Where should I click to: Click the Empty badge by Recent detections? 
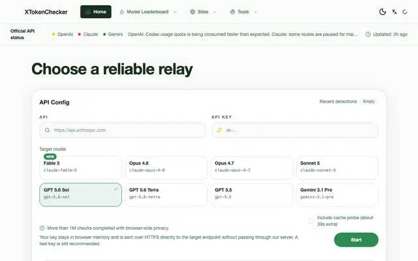368,102
